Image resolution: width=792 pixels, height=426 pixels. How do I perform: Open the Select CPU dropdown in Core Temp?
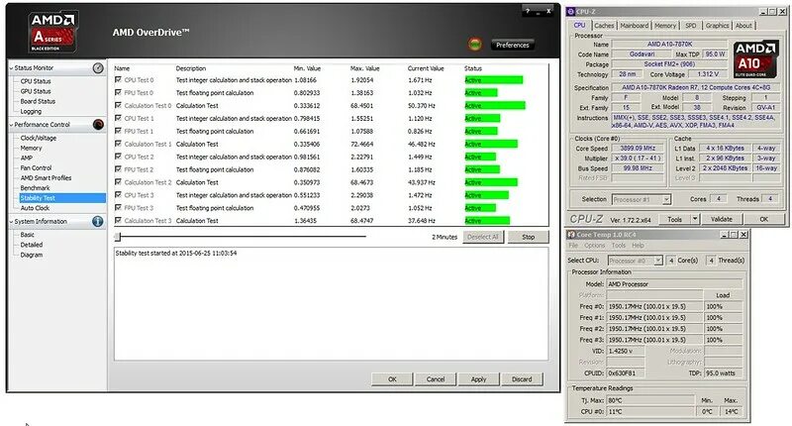[658, 261]
